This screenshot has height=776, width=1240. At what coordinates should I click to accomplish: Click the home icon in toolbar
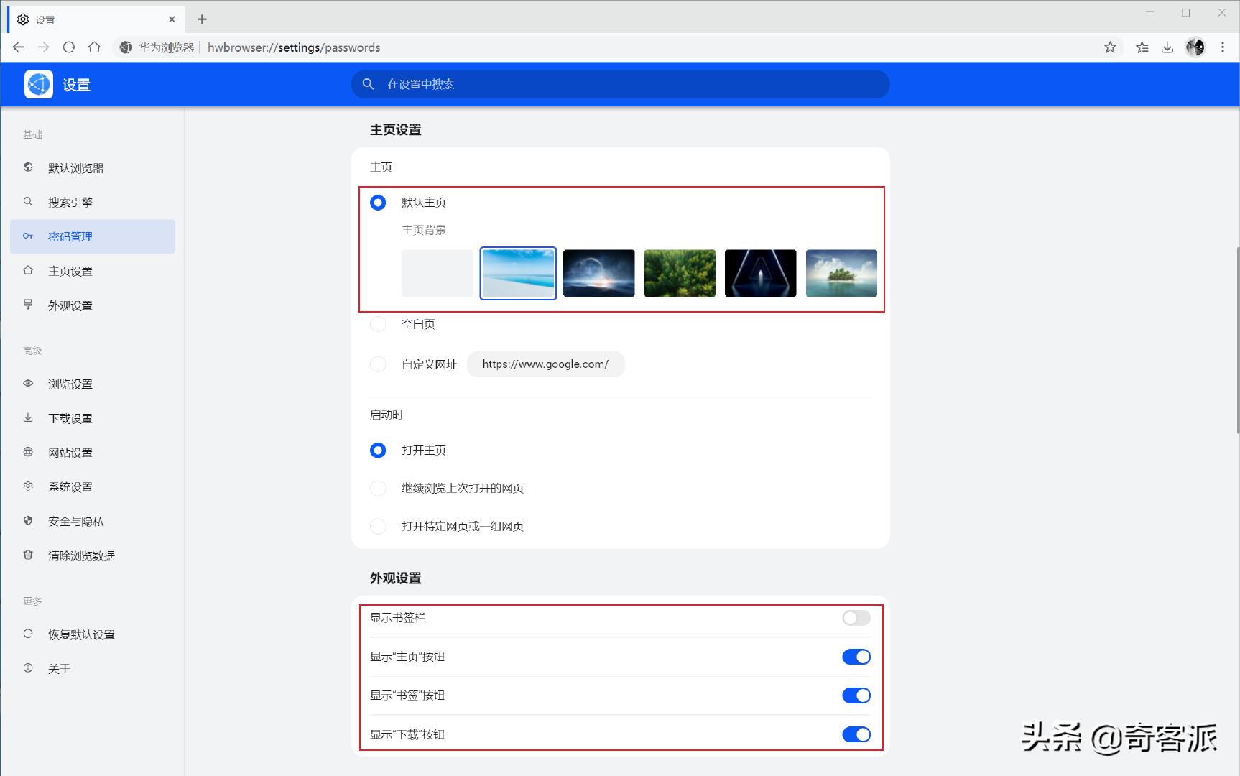(94, 47)
